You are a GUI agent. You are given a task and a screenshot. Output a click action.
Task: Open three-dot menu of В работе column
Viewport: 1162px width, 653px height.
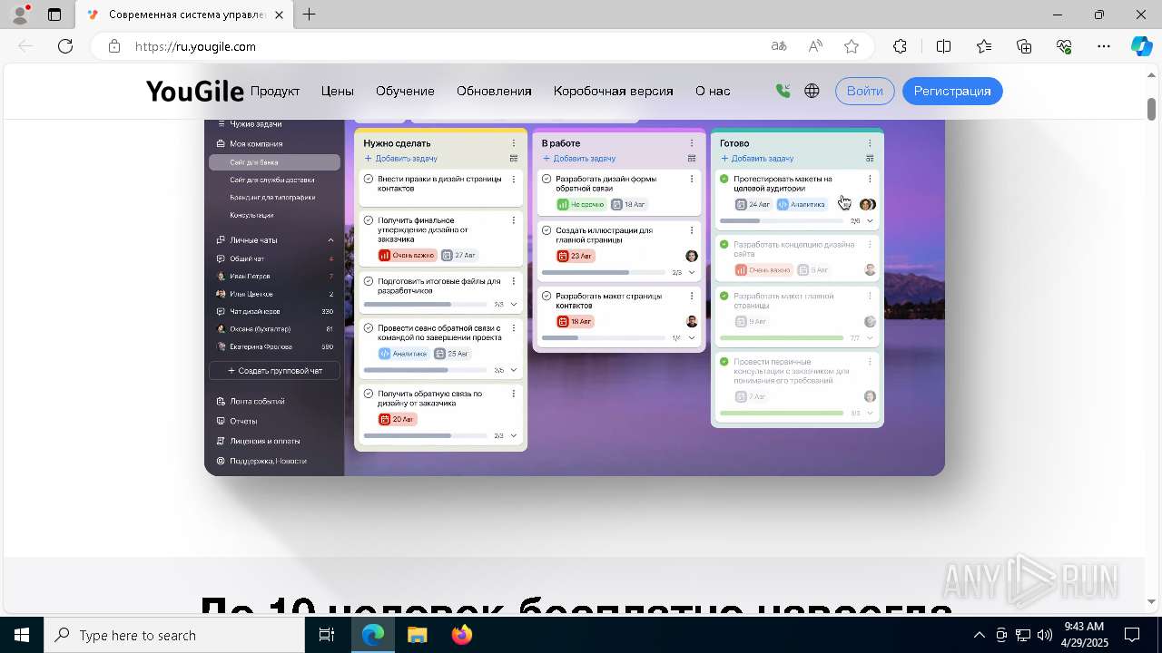[x=692, y=143]
